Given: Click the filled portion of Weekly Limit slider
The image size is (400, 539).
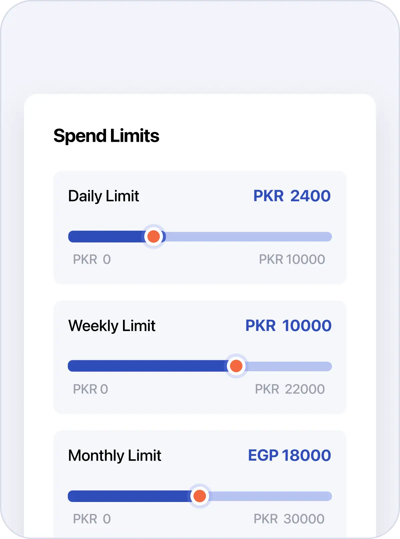Looking at the screenshot, I should click(x=147, y=366).
